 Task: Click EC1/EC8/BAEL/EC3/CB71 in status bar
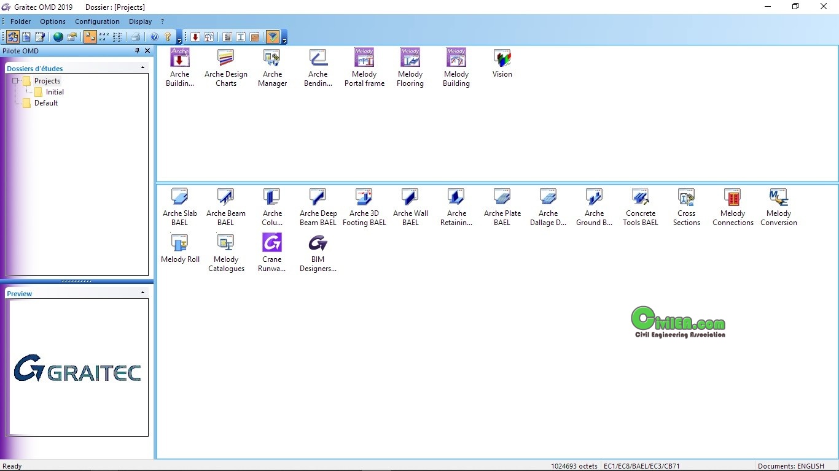pos(642,466)
